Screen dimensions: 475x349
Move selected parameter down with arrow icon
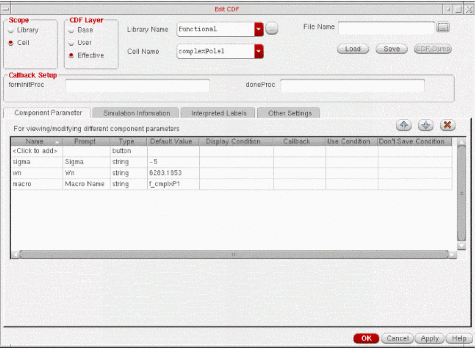pos(426,125)
